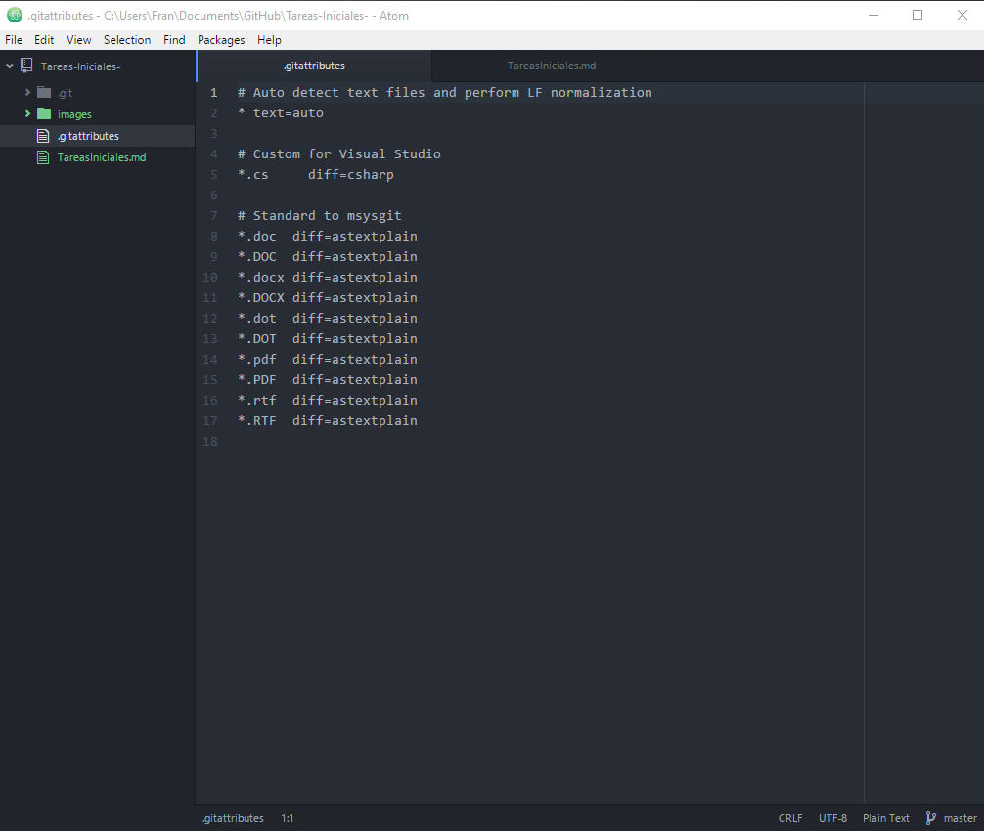Change CRLF line ending in status bar

point(790,818)
